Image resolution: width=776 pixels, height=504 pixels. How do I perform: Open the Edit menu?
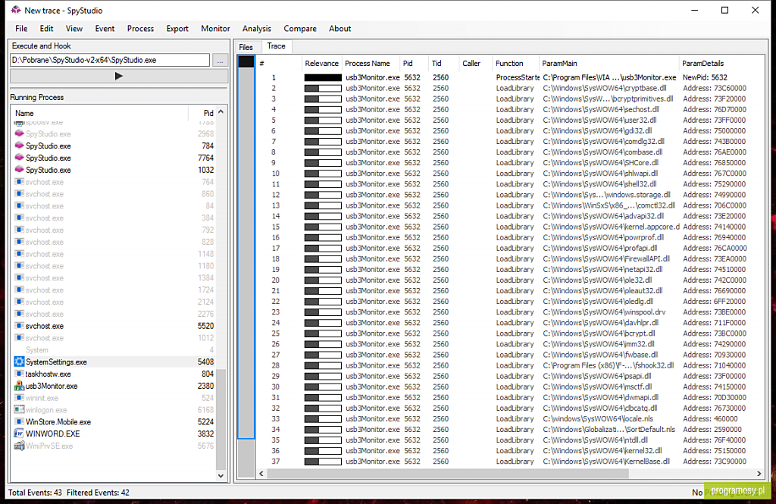tap(46, 29)
